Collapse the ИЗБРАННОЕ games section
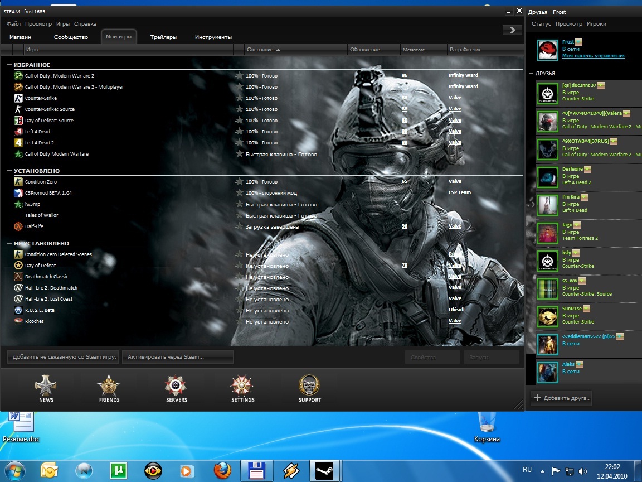This screenshot has height=482, width=642. (x=9, y=65)
